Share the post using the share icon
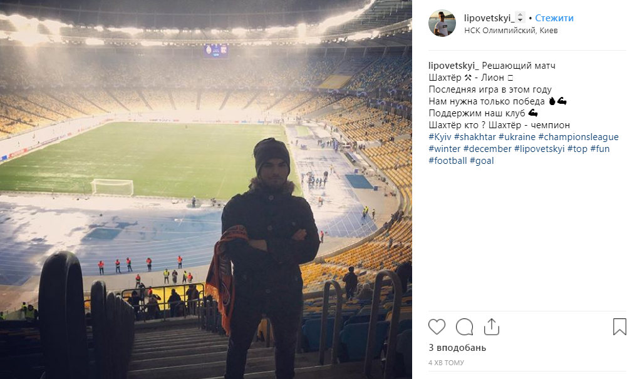Screen dimensions: 642x379 (x=492, y=326)
